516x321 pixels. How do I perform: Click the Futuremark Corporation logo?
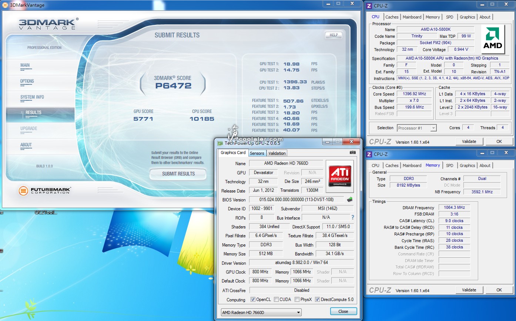pos(45,191)
